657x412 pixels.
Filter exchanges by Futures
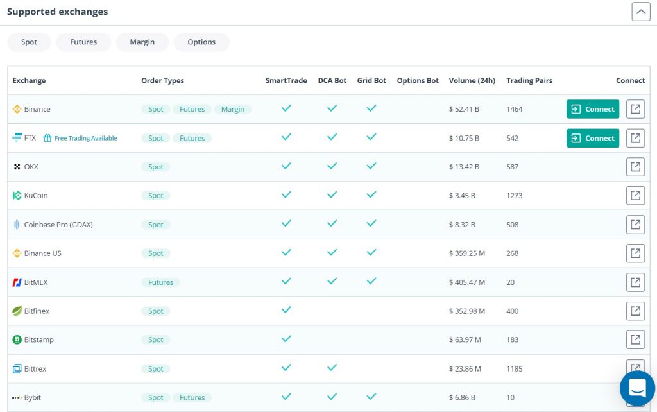point(83,42)
